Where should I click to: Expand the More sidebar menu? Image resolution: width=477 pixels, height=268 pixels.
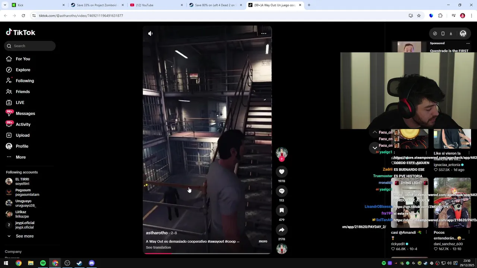pos(20,157)
